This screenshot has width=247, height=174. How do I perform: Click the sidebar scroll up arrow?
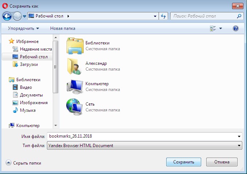[x=56, y=37]
